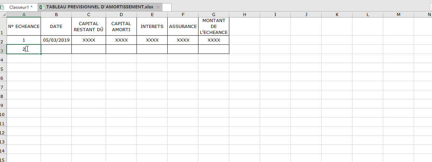Select row 1 header
Screen dimensions: 432x162
click(3, 26)
